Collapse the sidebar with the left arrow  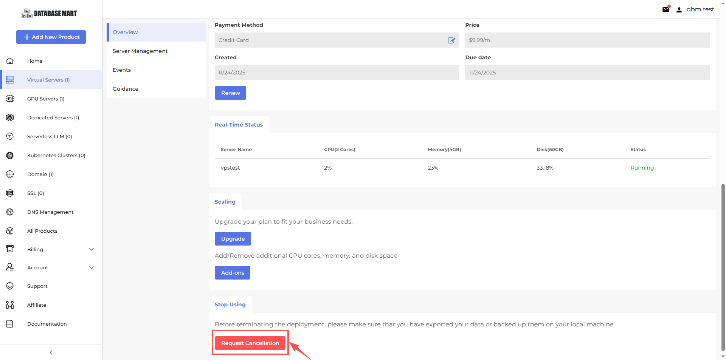pyautogui.click(x=51, y=352)
